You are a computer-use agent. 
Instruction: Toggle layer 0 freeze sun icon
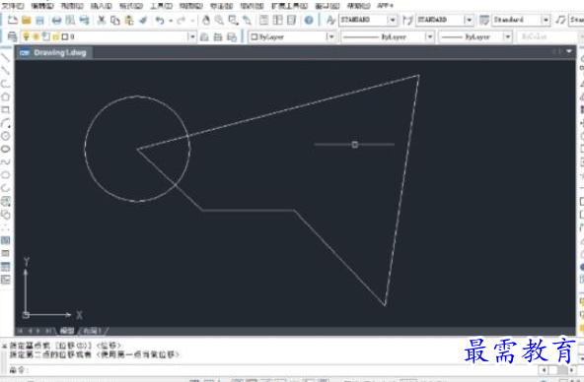36,36
